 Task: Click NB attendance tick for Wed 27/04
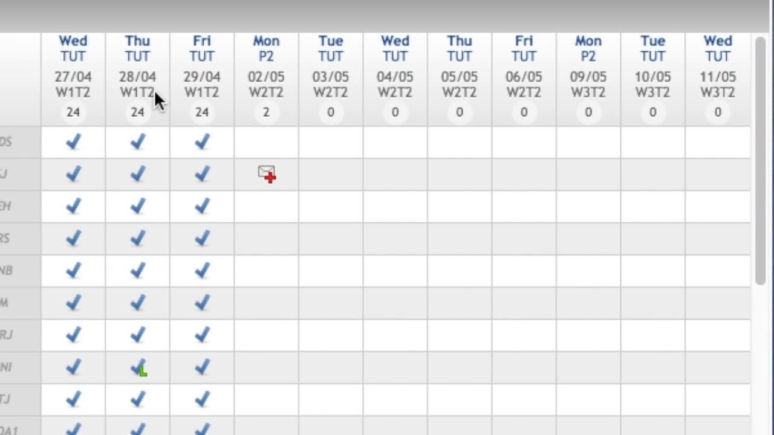(x=73, y=271)
